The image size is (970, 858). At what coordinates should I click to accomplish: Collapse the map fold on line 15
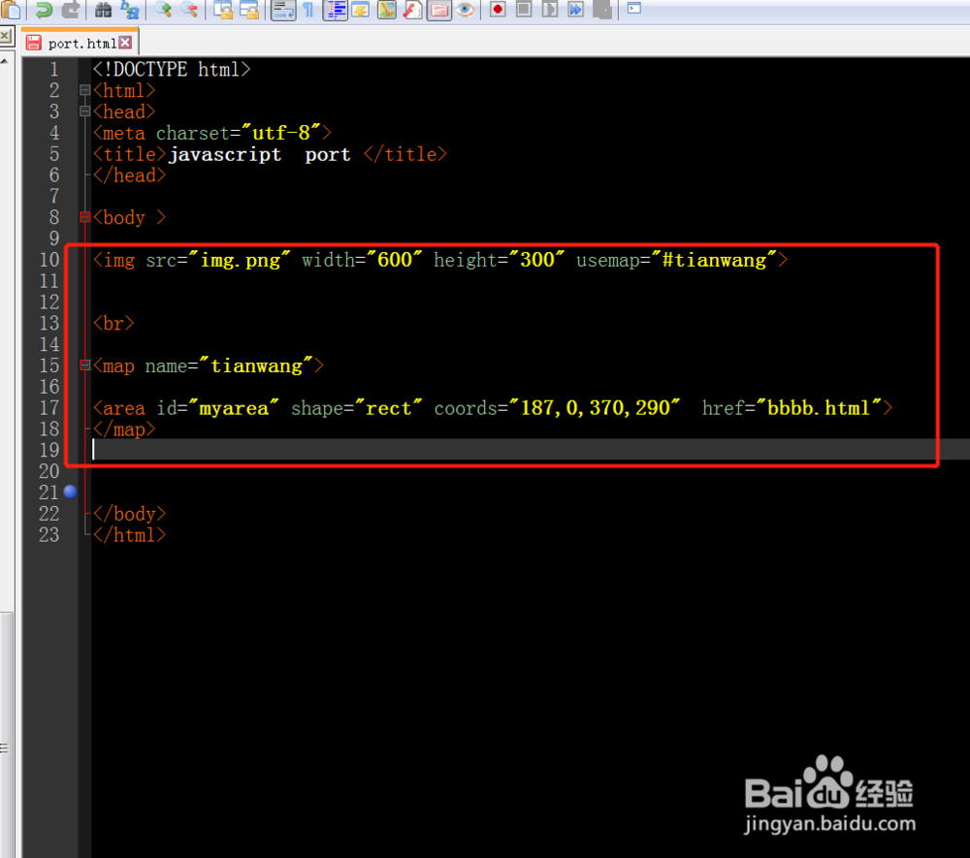[84, 365]
